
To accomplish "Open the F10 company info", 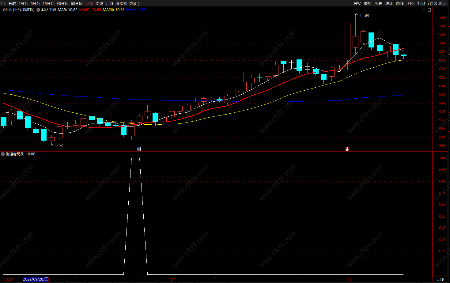I will coord(410,4).
